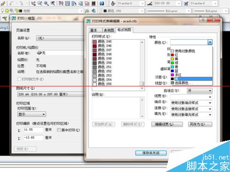Open the paper size dropdown ISO A4
The height and width of the screenshot is (172, 230).
[51, 94]
